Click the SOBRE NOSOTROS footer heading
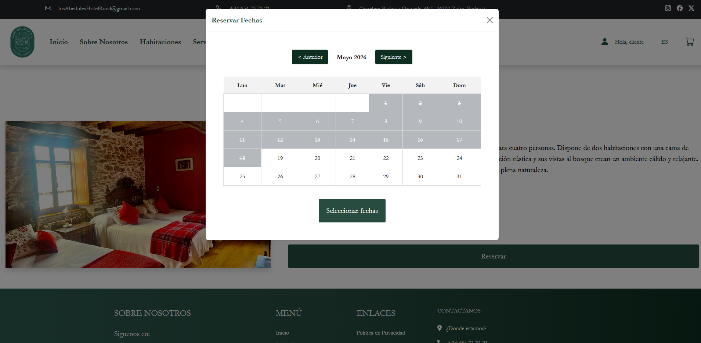 coord(152,313)
